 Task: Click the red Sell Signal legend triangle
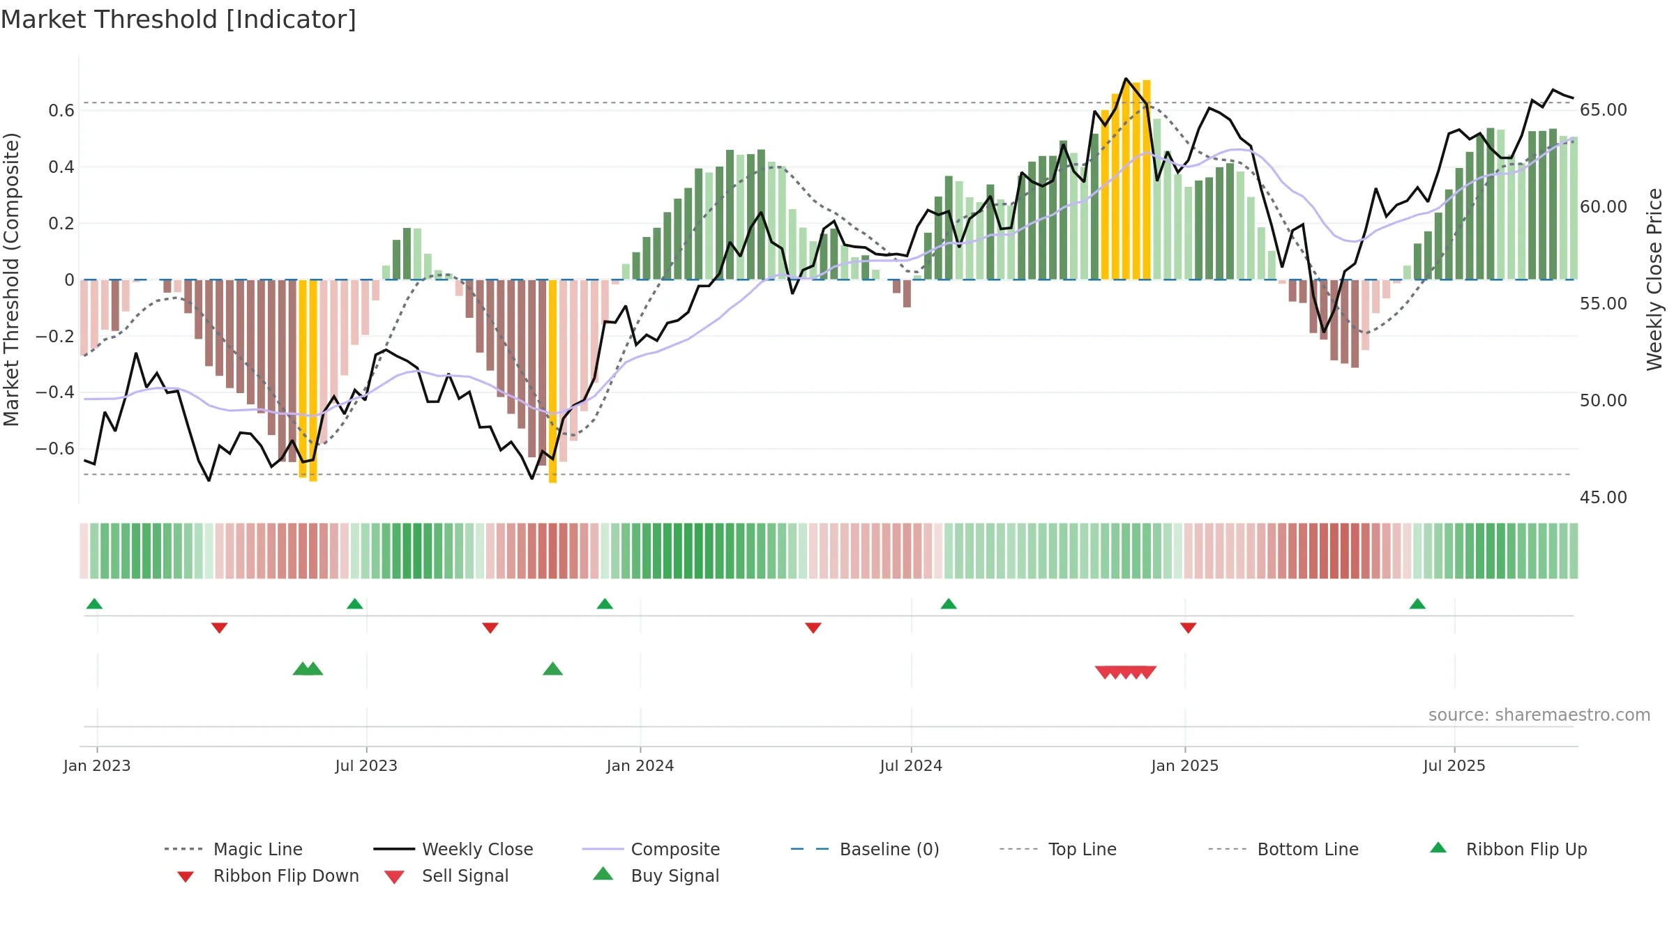(394, 877)
